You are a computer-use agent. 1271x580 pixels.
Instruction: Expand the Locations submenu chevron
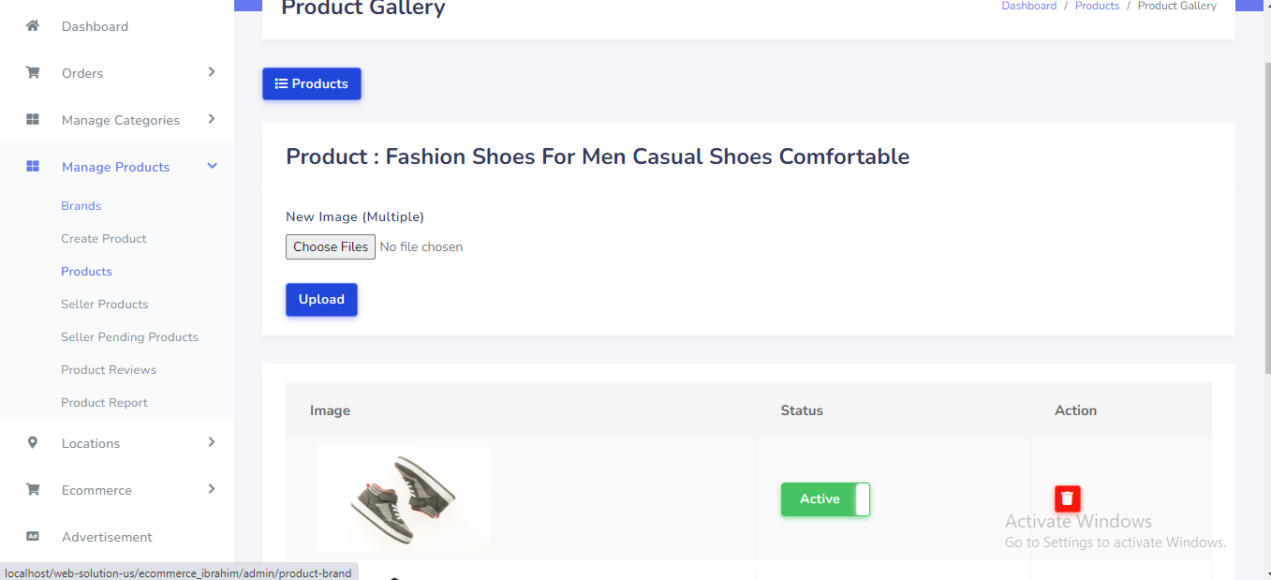tap(212, 442)
